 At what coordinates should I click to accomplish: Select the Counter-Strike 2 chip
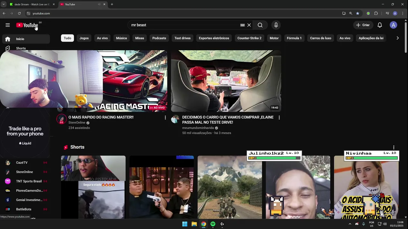(x=249, y=38)
